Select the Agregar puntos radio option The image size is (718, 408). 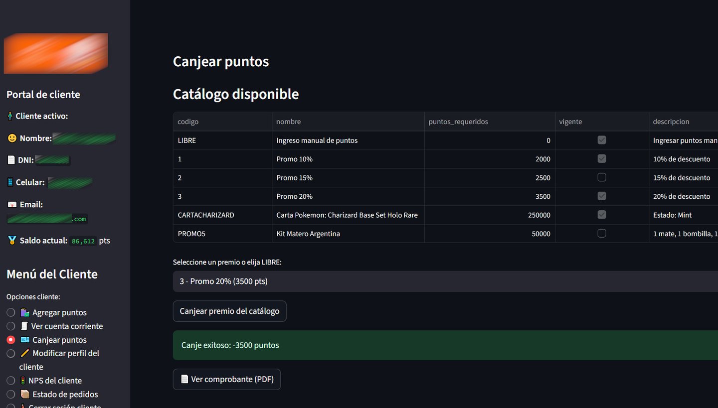[x=10, y=312]
